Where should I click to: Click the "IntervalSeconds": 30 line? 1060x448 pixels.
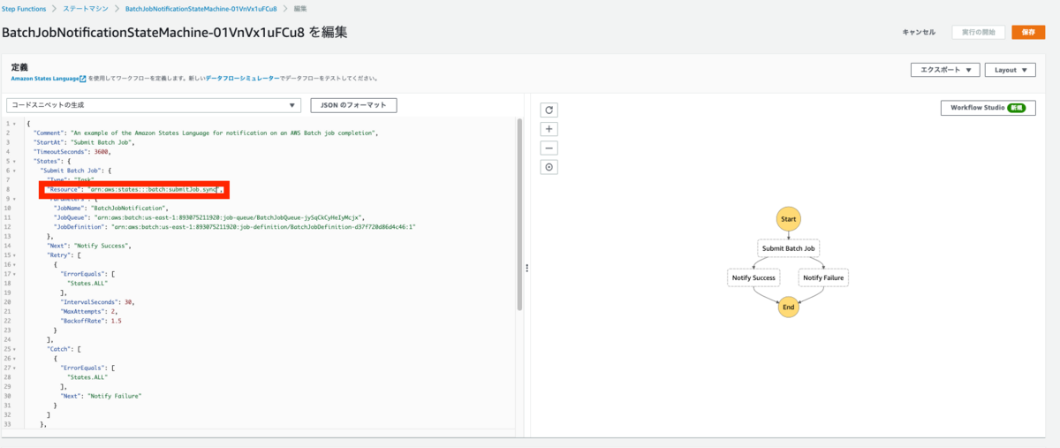click(x=97, y=302)
